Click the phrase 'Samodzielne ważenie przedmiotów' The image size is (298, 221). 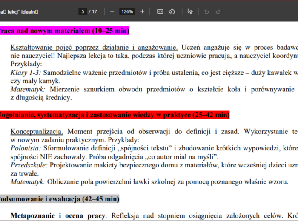[x=96, y=73]
